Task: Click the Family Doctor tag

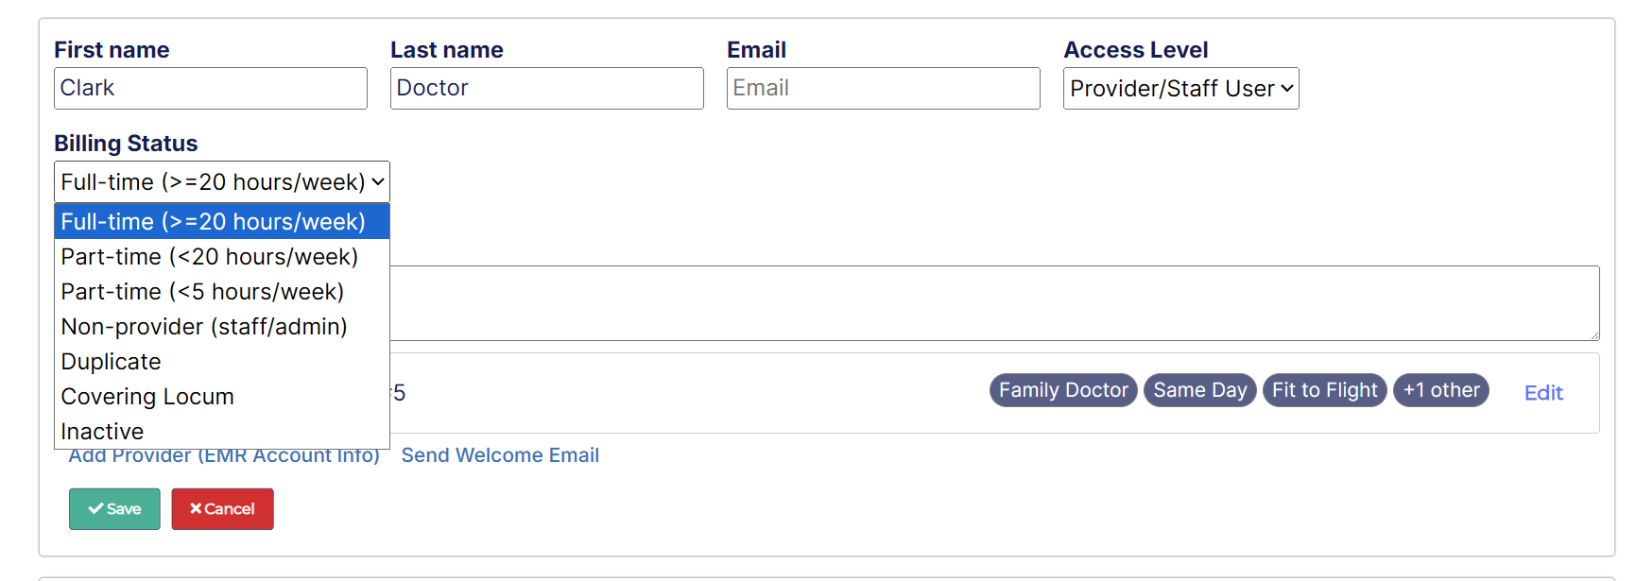Action: (1063, 390)
